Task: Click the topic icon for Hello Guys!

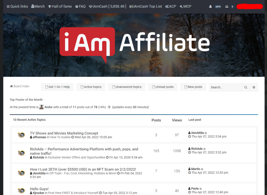Action: pyautogui.click(x=21, y=191)
